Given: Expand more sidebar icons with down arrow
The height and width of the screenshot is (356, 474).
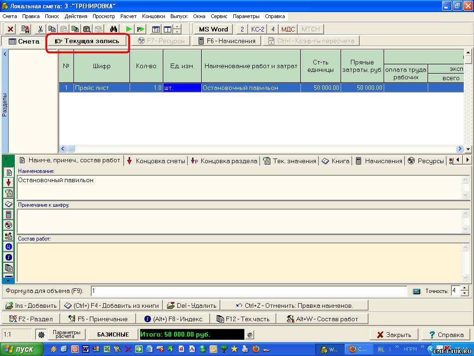Looking at the screenshot, I should (8, 280).
